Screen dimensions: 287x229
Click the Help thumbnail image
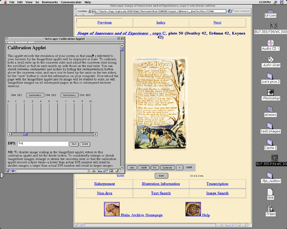point(193,209)
